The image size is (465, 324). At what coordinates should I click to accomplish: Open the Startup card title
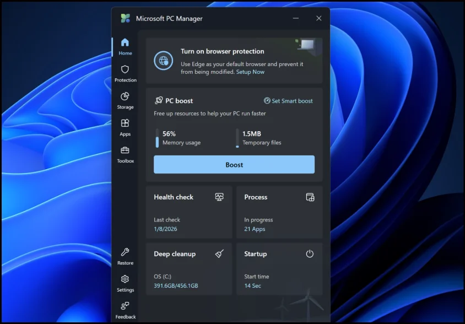pyautogui.click(x=255, y=254)
